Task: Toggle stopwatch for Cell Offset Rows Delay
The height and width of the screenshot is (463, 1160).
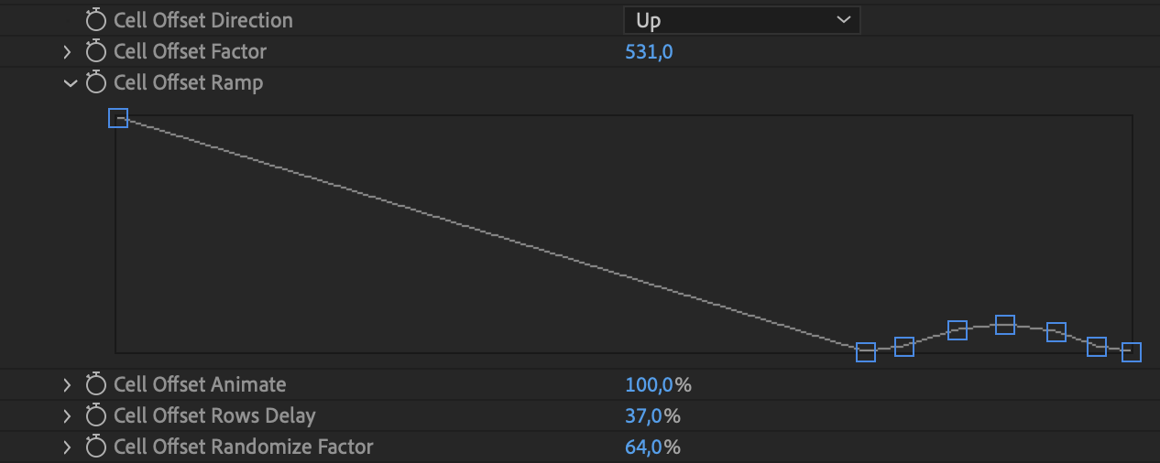Action: click(x=96, y=416)
